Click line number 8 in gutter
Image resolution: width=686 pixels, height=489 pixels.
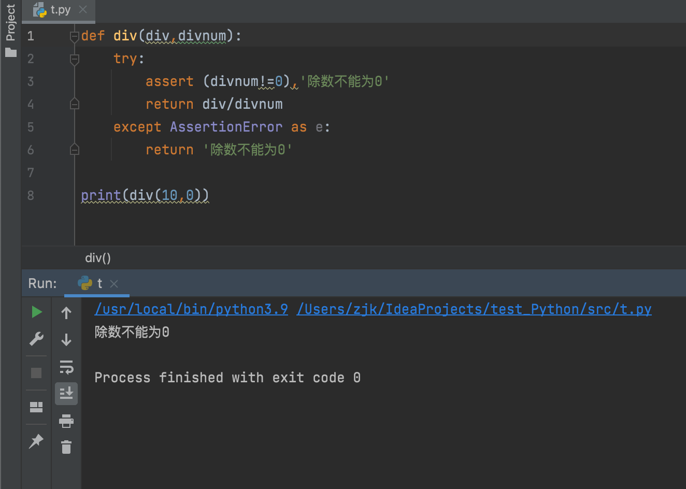tap(31, 195)
